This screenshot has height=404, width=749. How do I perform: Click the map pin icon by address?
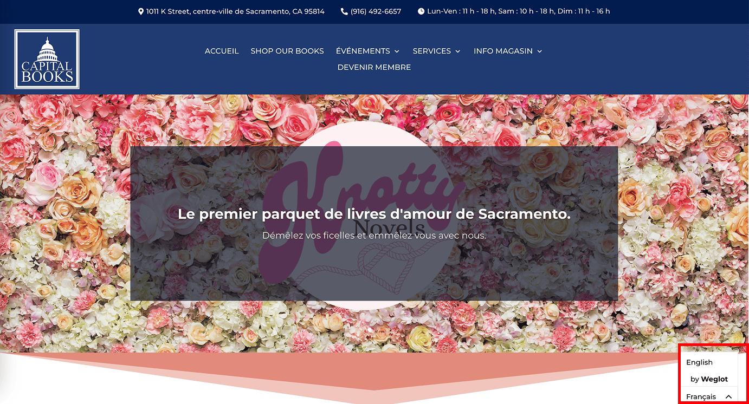click(x=141, y=11)
